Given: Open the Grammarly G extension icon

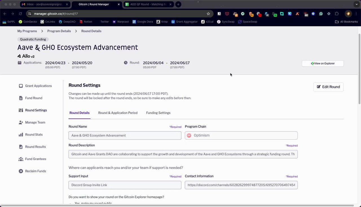Looking at the screenshot, I should point(321,14).
